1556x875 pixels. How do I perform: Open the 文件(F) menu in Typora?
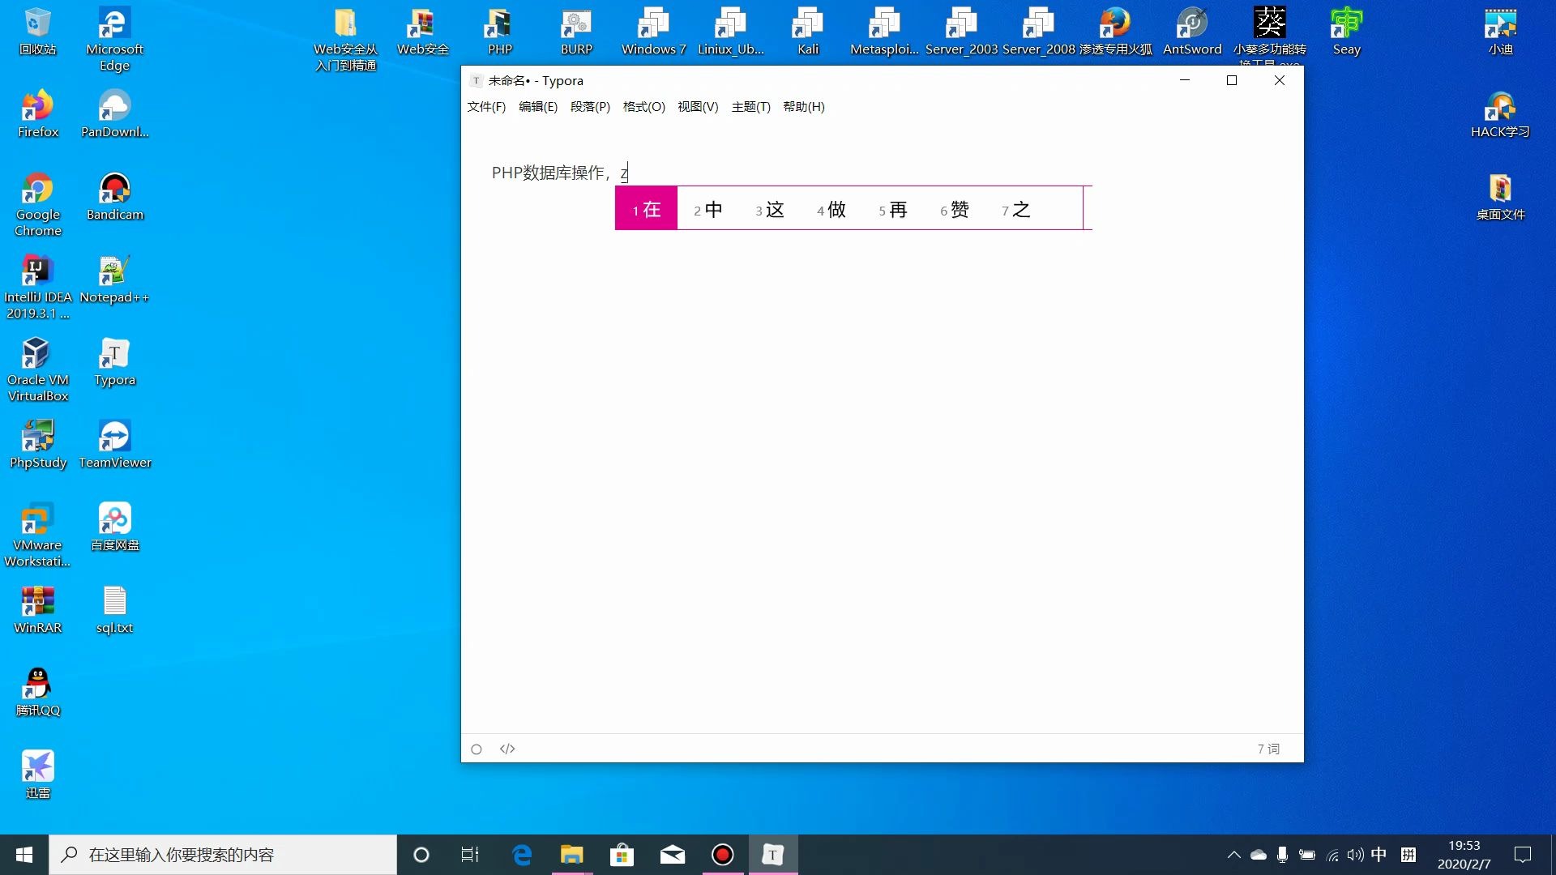(486, 107)
